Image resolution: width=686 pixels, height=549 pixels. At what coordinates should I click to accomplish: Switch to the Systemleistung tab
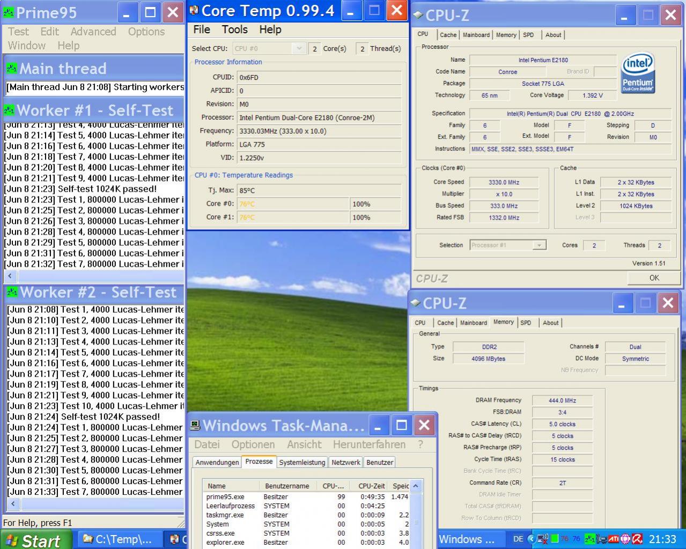click(x=302, y=462)
